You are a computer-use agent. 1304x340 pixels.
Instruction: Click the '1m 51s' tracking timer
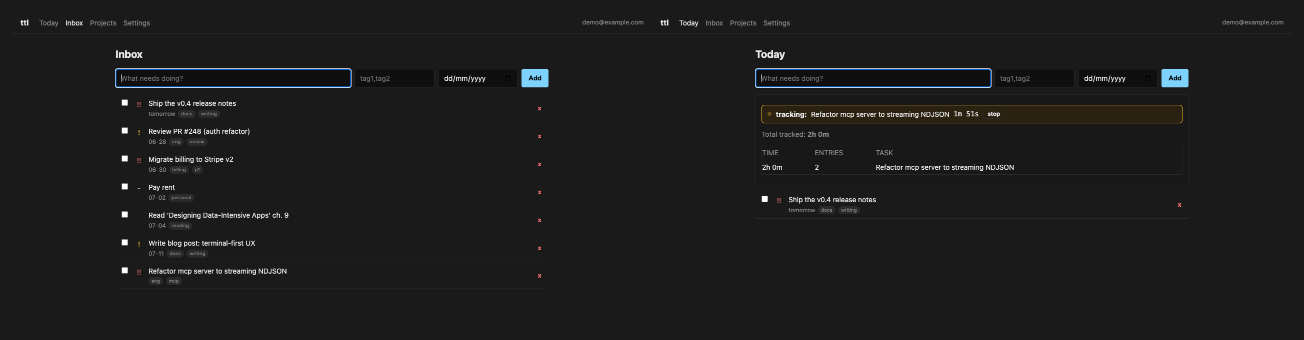tap(966, 114)
